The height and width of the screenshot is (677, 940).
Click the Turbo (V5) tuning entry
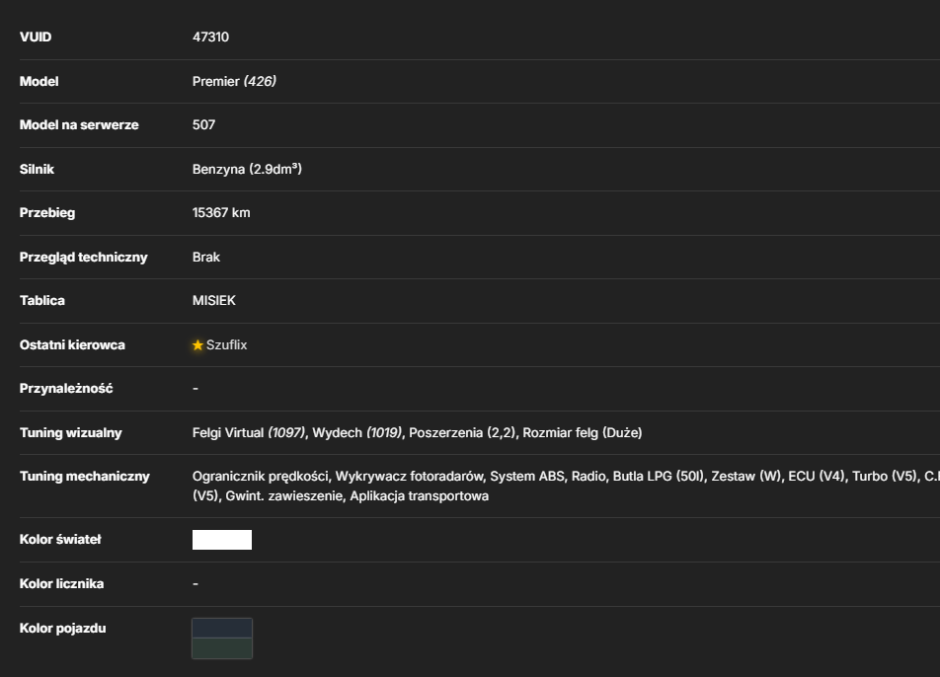[x=885, y=477]
